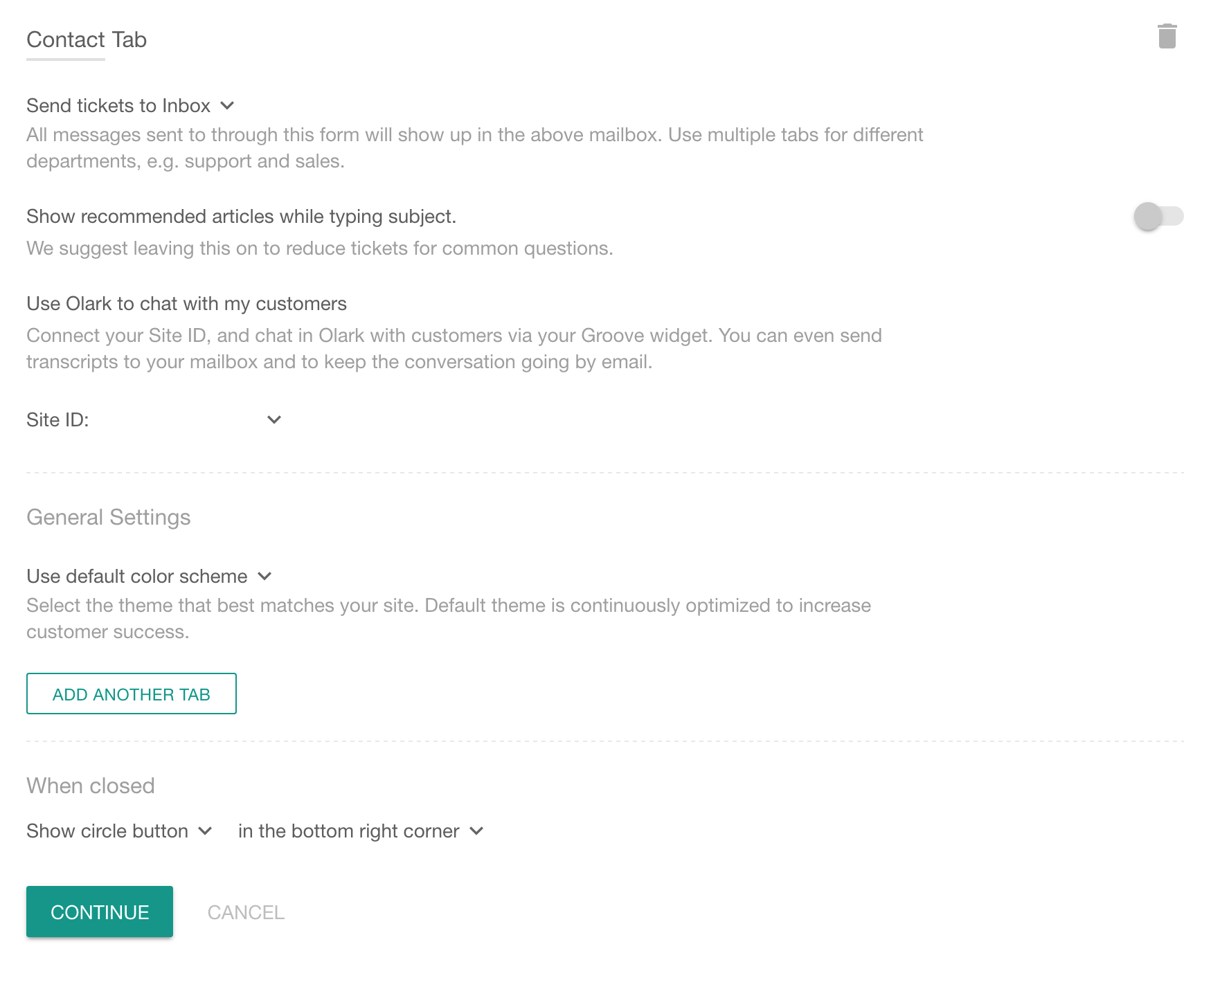Viewport: 1220px width, 987px height.
Task: Click the CANCEL link
Action: click(x=246, y=913)
